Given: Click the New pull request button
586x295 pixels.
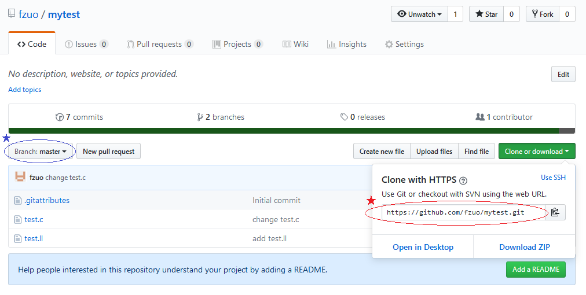Looking at the screenshot, I should (109, 151).
